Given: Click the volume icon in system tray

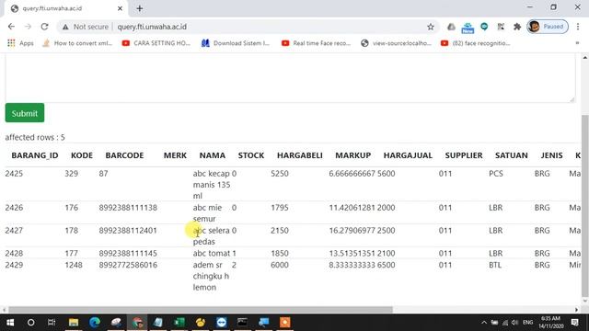Looking at the screenshot, I should [x=514, y=323].
